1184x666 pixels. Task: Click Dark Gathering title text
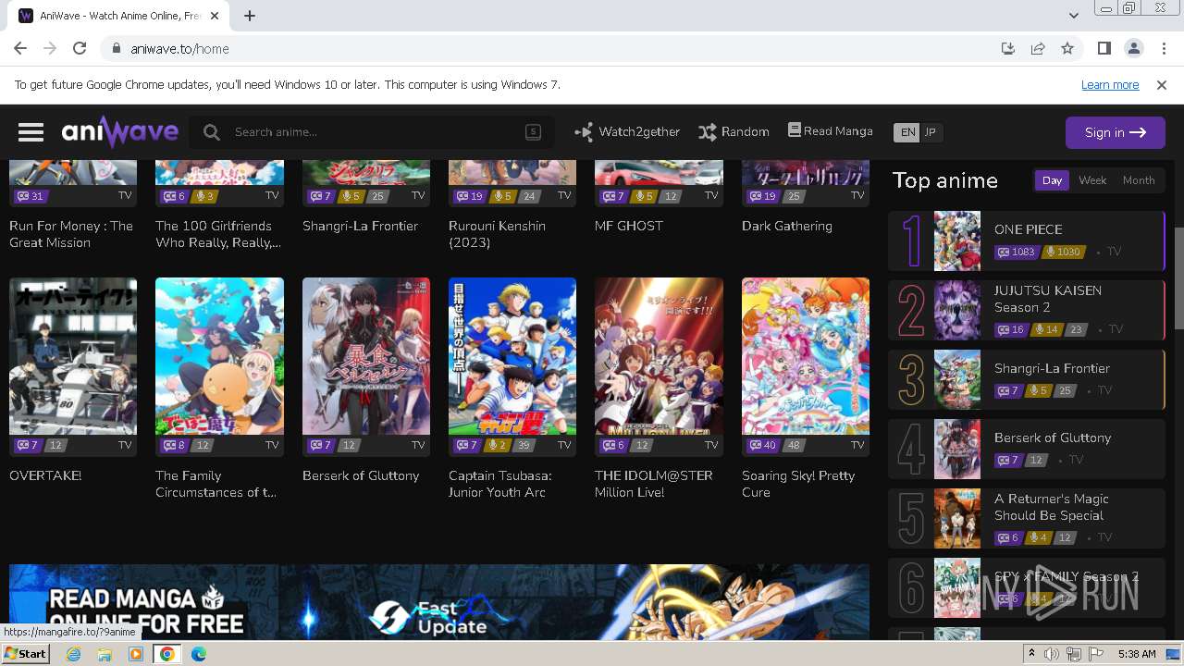pyautogui.click(x=787, y=226)
